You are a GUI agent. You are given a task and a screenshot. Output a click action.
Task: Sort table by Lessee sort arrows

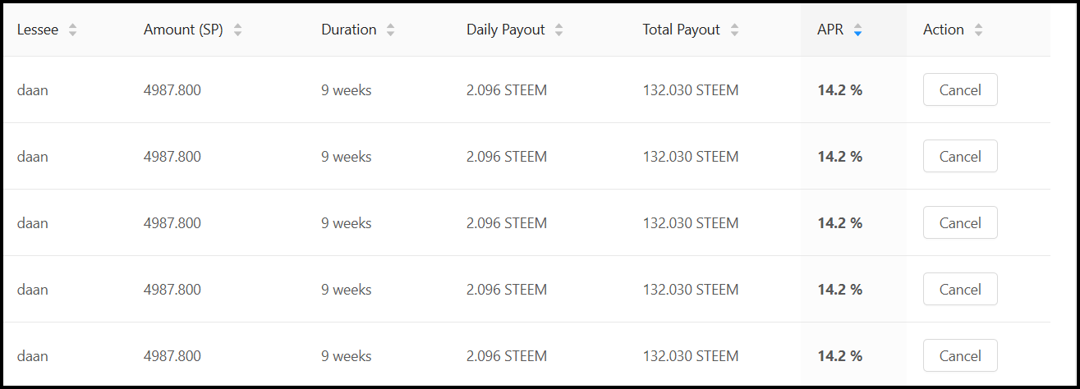pyautogui.click(x=73, y=30)
